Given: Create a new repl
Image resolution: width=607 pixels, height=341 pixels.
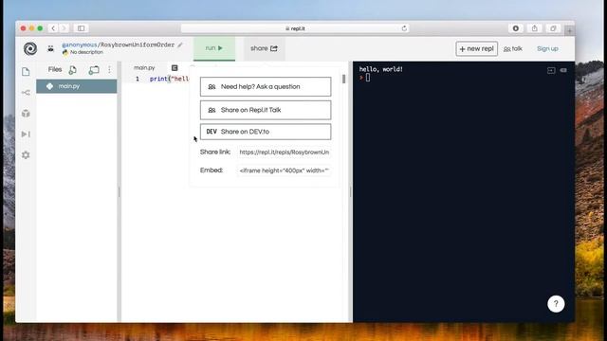Looking at the screenshot, I should (476, 48).
